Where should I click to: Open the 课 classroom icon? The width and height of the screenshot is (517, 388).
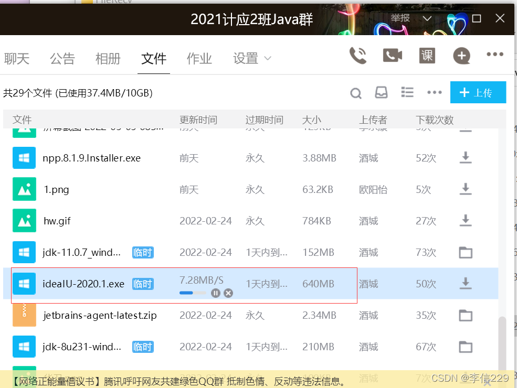427,56
